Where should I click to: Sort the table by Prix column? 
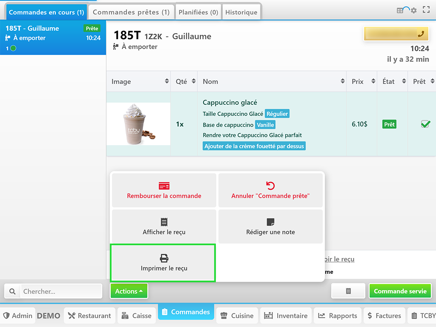pos(361,81)
